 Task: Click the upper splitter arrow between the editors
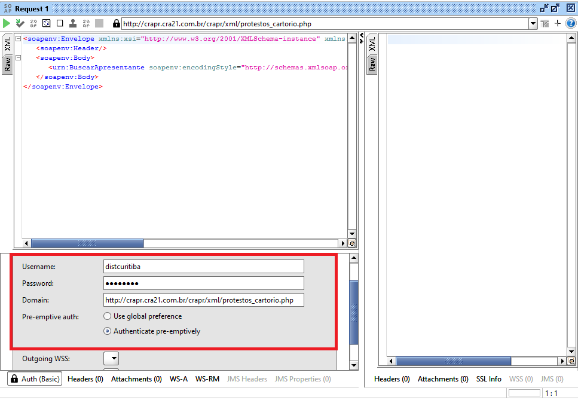click(x=361, y=35)
